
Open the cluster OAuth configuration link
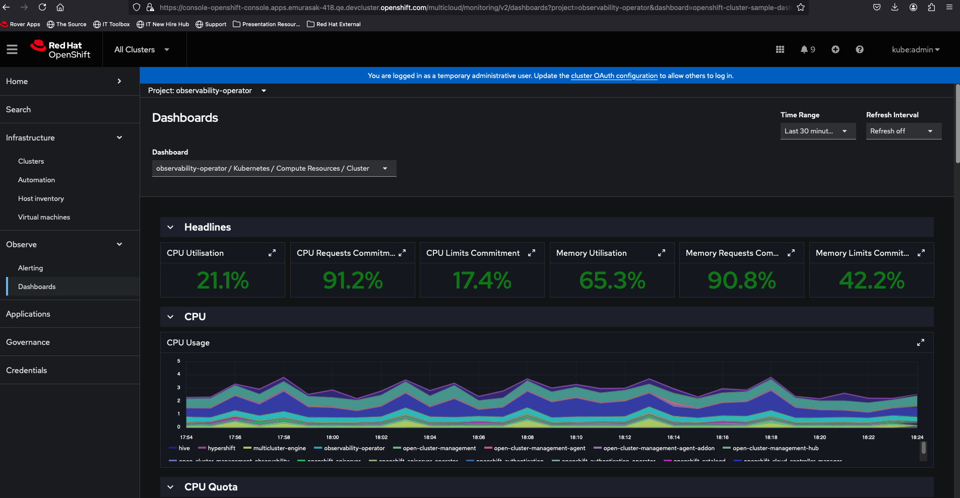[614, 76]
